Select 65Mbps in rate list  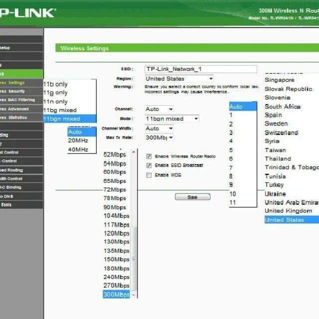[x=116, y=181]
